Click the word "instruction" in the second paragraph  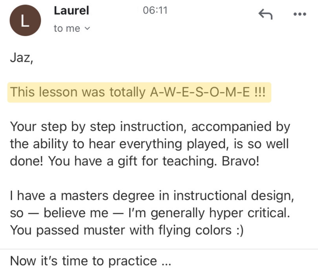152,127
